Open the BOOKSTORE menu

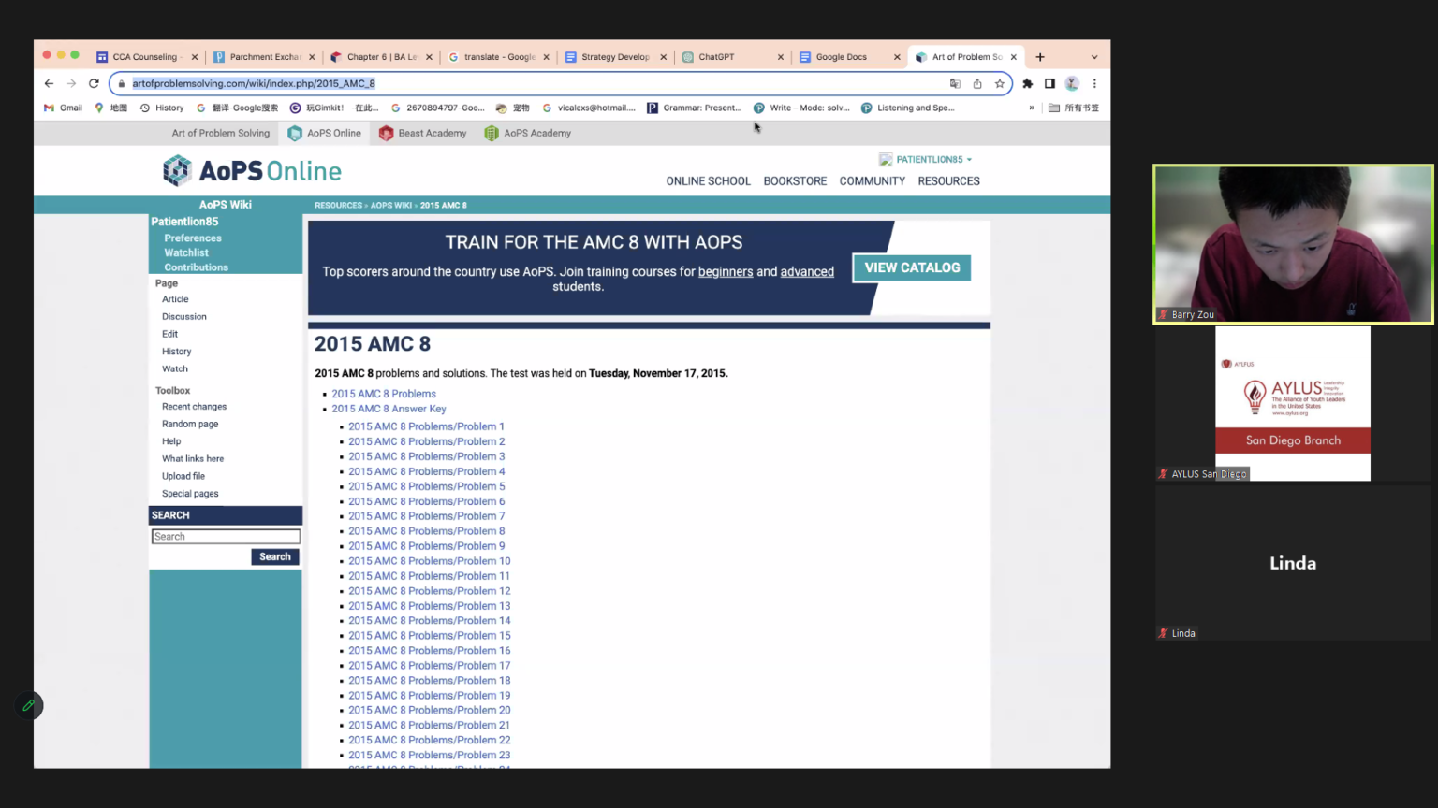795,181
